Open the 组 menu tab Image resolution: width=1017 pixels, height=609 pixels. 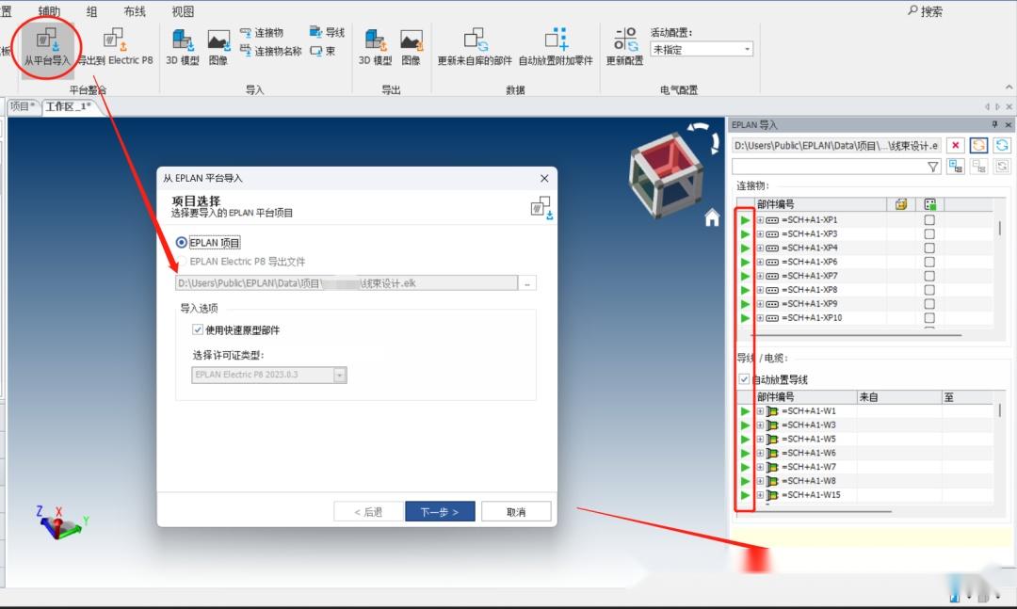coord(91,11)
